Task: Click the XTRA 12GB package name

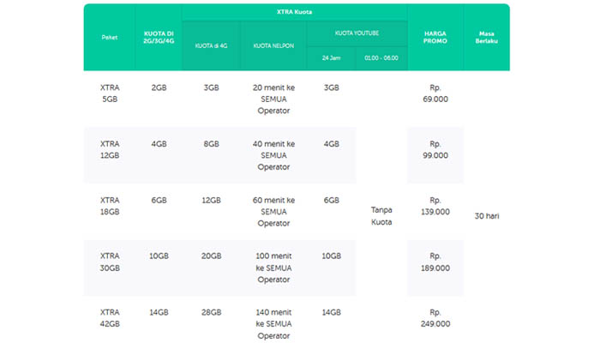Action: pyautogui.click(x=110, y=149)
